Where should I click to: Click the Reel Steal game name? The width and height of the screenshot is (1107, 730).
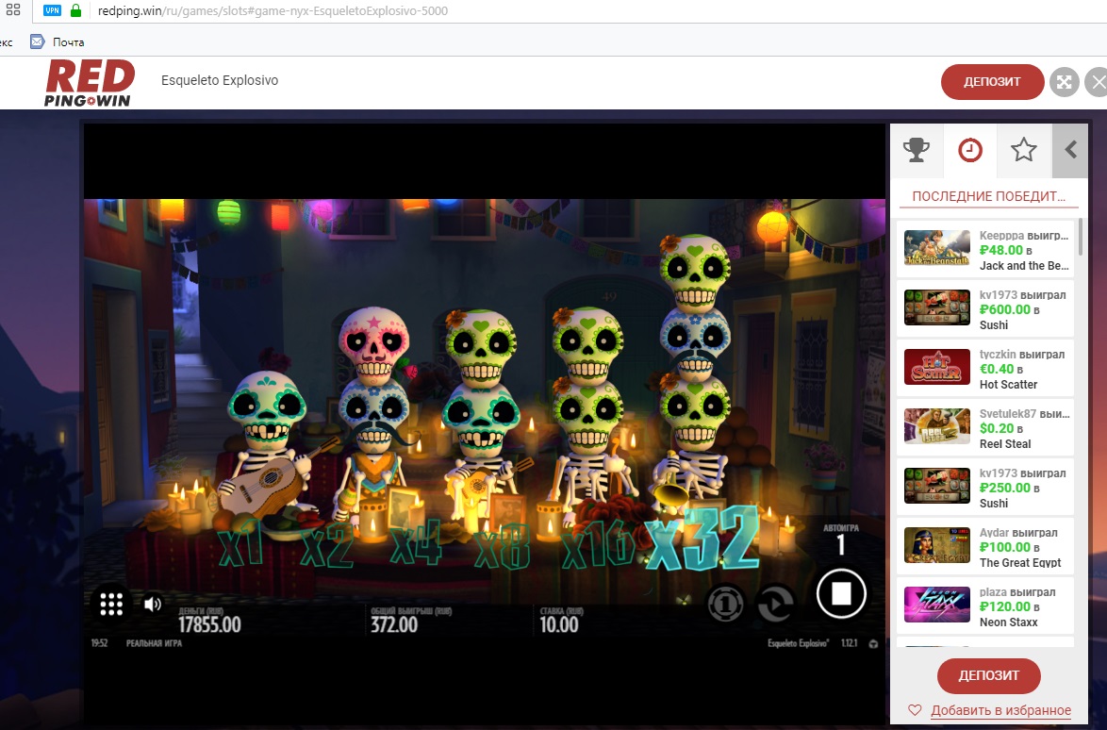(1005, 444)
